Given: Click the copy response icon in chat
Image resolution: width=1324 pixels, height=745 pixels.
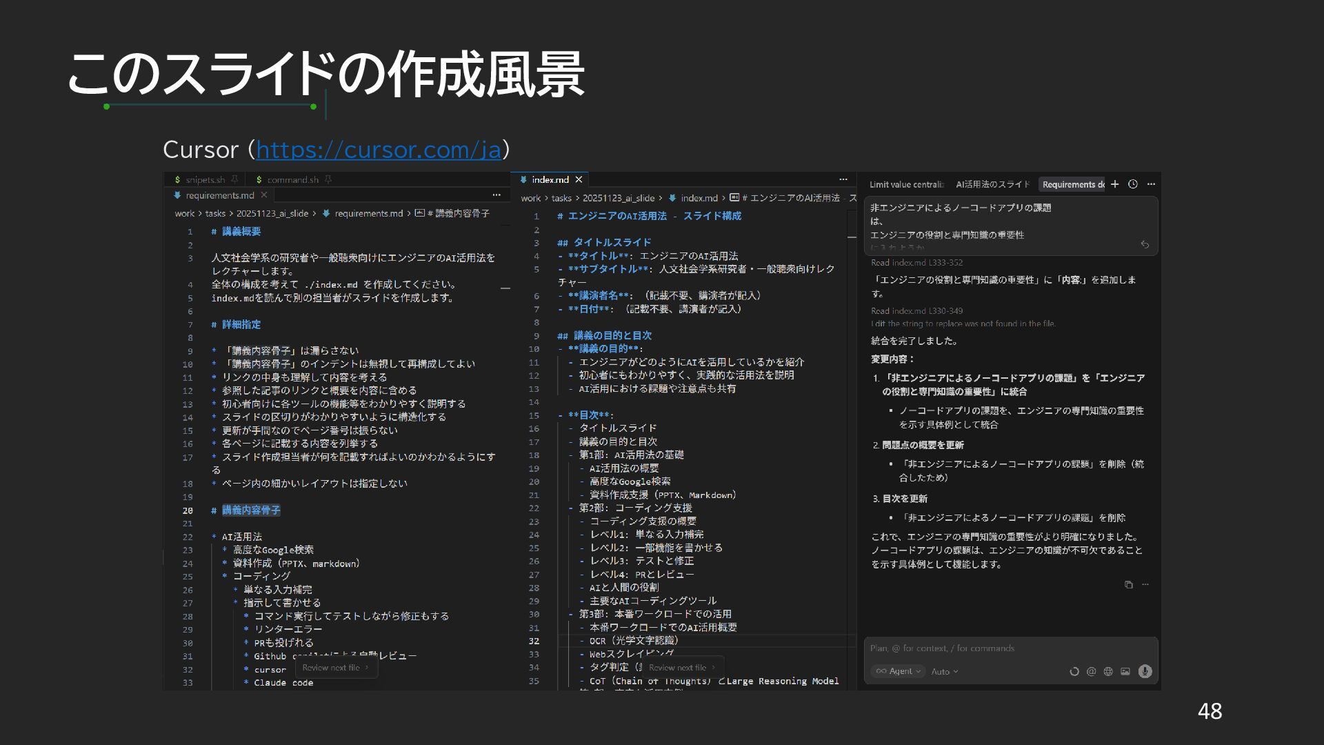Looking at the screenshot, I should point(1128,584).
